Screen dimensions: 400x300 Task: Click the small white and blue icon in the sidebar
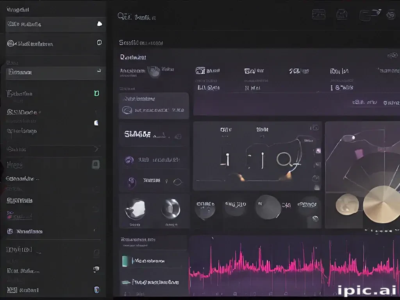pyautogui.click(x=96, y=123)
